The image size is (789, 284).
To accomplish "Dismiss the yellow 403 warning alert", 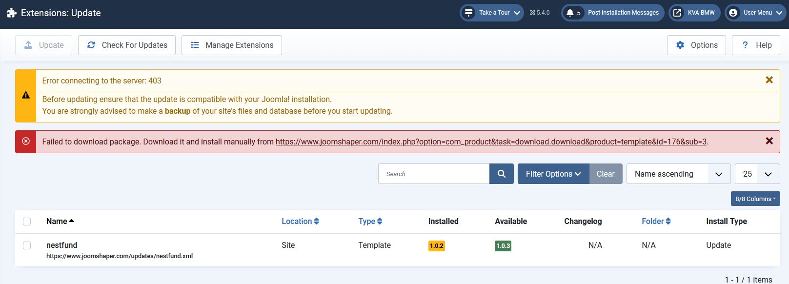I will pyautogui.click(x=769, y=80).
